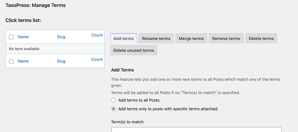Go to the Delete terms tab

tap(261, 38)
